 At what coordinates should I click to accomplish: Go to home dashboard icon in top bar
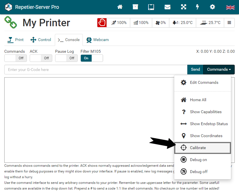[x=120, y=7]
